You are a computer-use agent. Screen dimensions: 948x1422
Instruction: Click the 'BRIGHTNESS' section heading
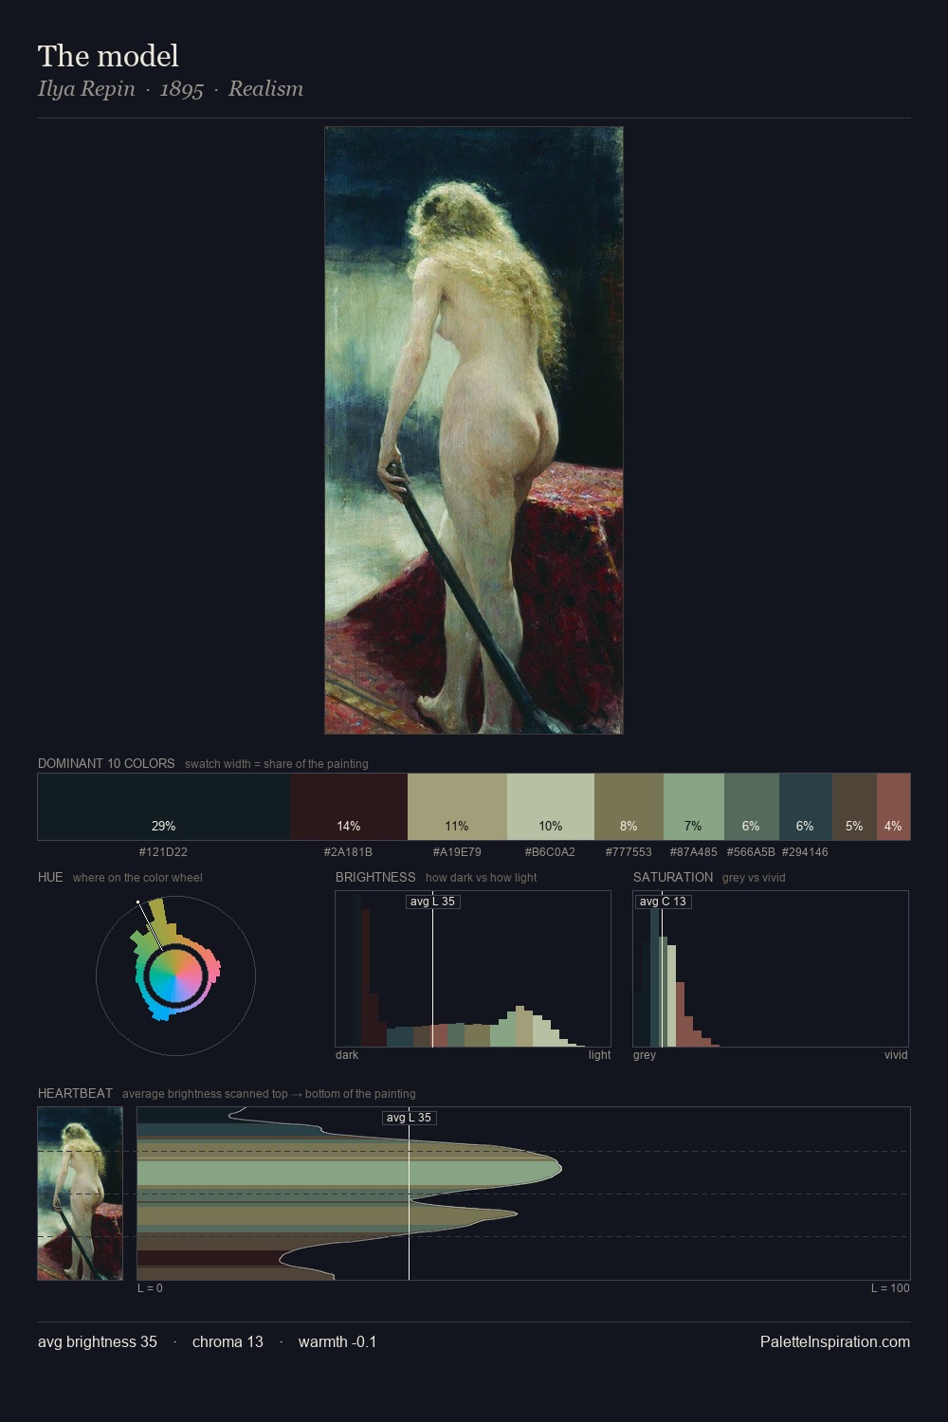(375, 877)
